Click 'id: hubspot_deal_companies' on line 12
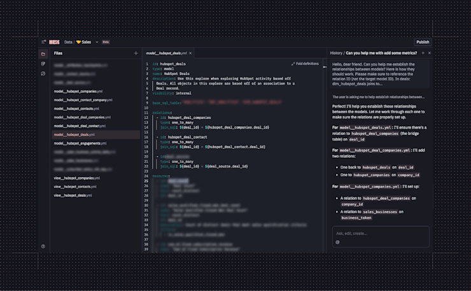Image resolution: width=471 pixels, height=291 pixels. (x=185, y=118)
